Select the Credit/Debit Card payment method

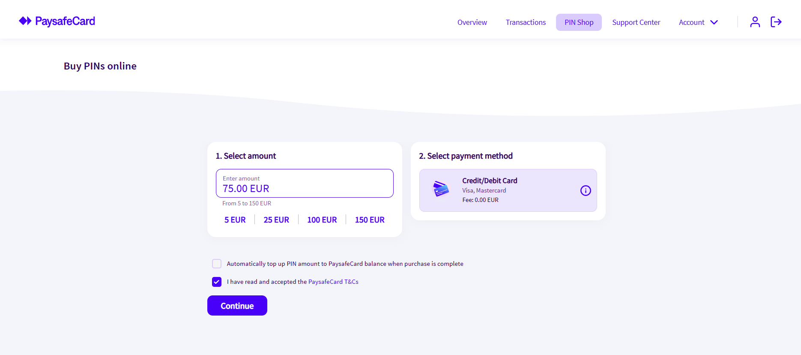tap(508, 190)
